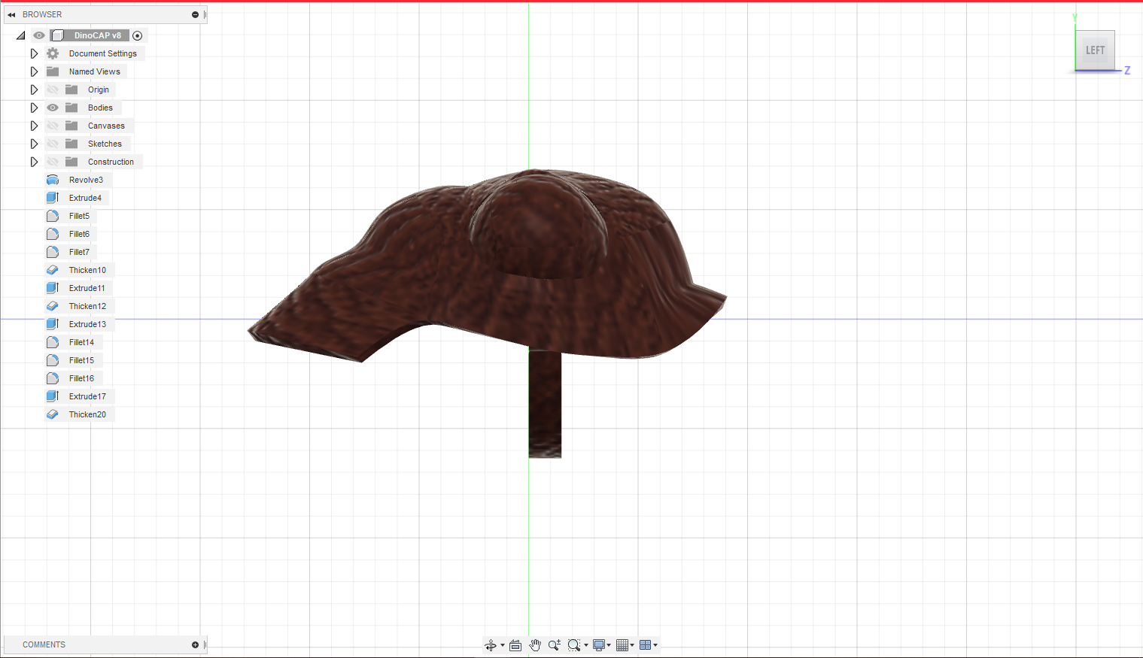Toggle visibility of Sketches folder
1143x658 pixels.
coord(53,144)
